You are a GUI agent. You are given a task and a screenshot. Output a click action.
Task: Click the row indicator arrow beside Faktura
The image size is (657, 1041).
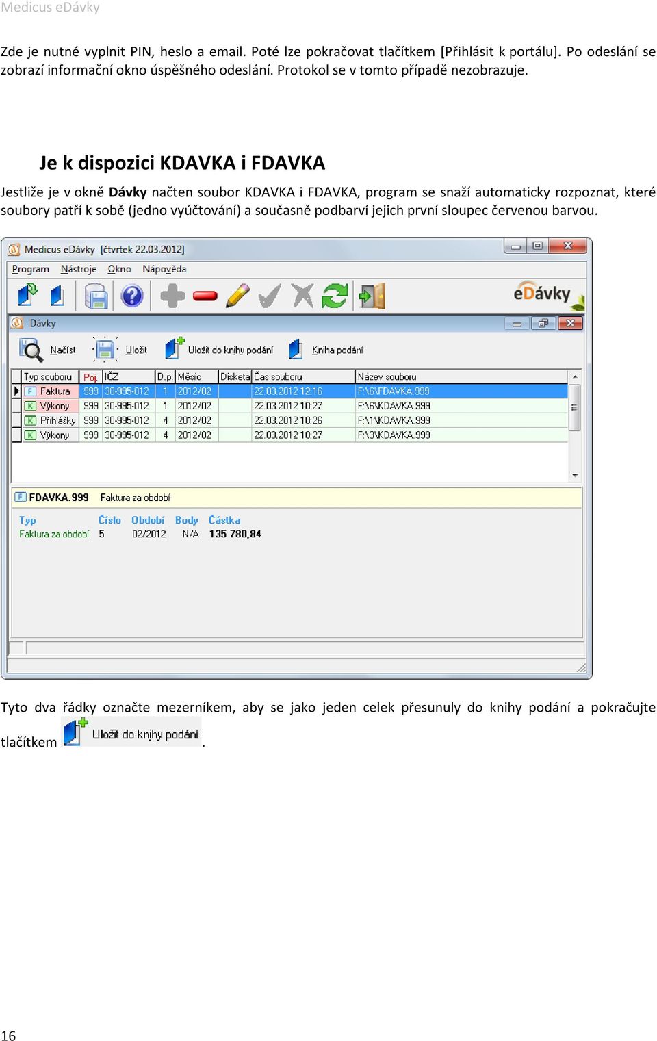click(x=17, y=391)
